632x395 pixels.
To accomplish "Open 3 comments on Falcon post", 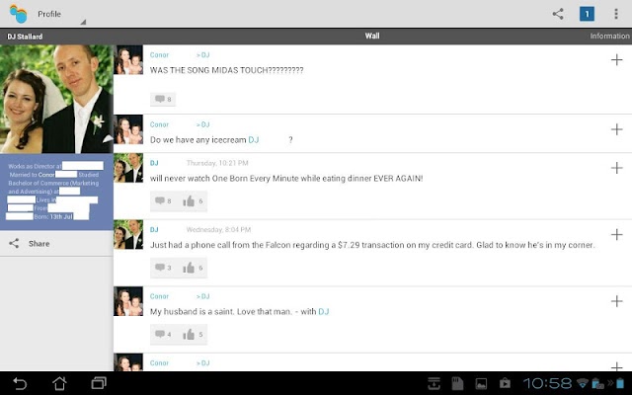I will coord(163,268).
